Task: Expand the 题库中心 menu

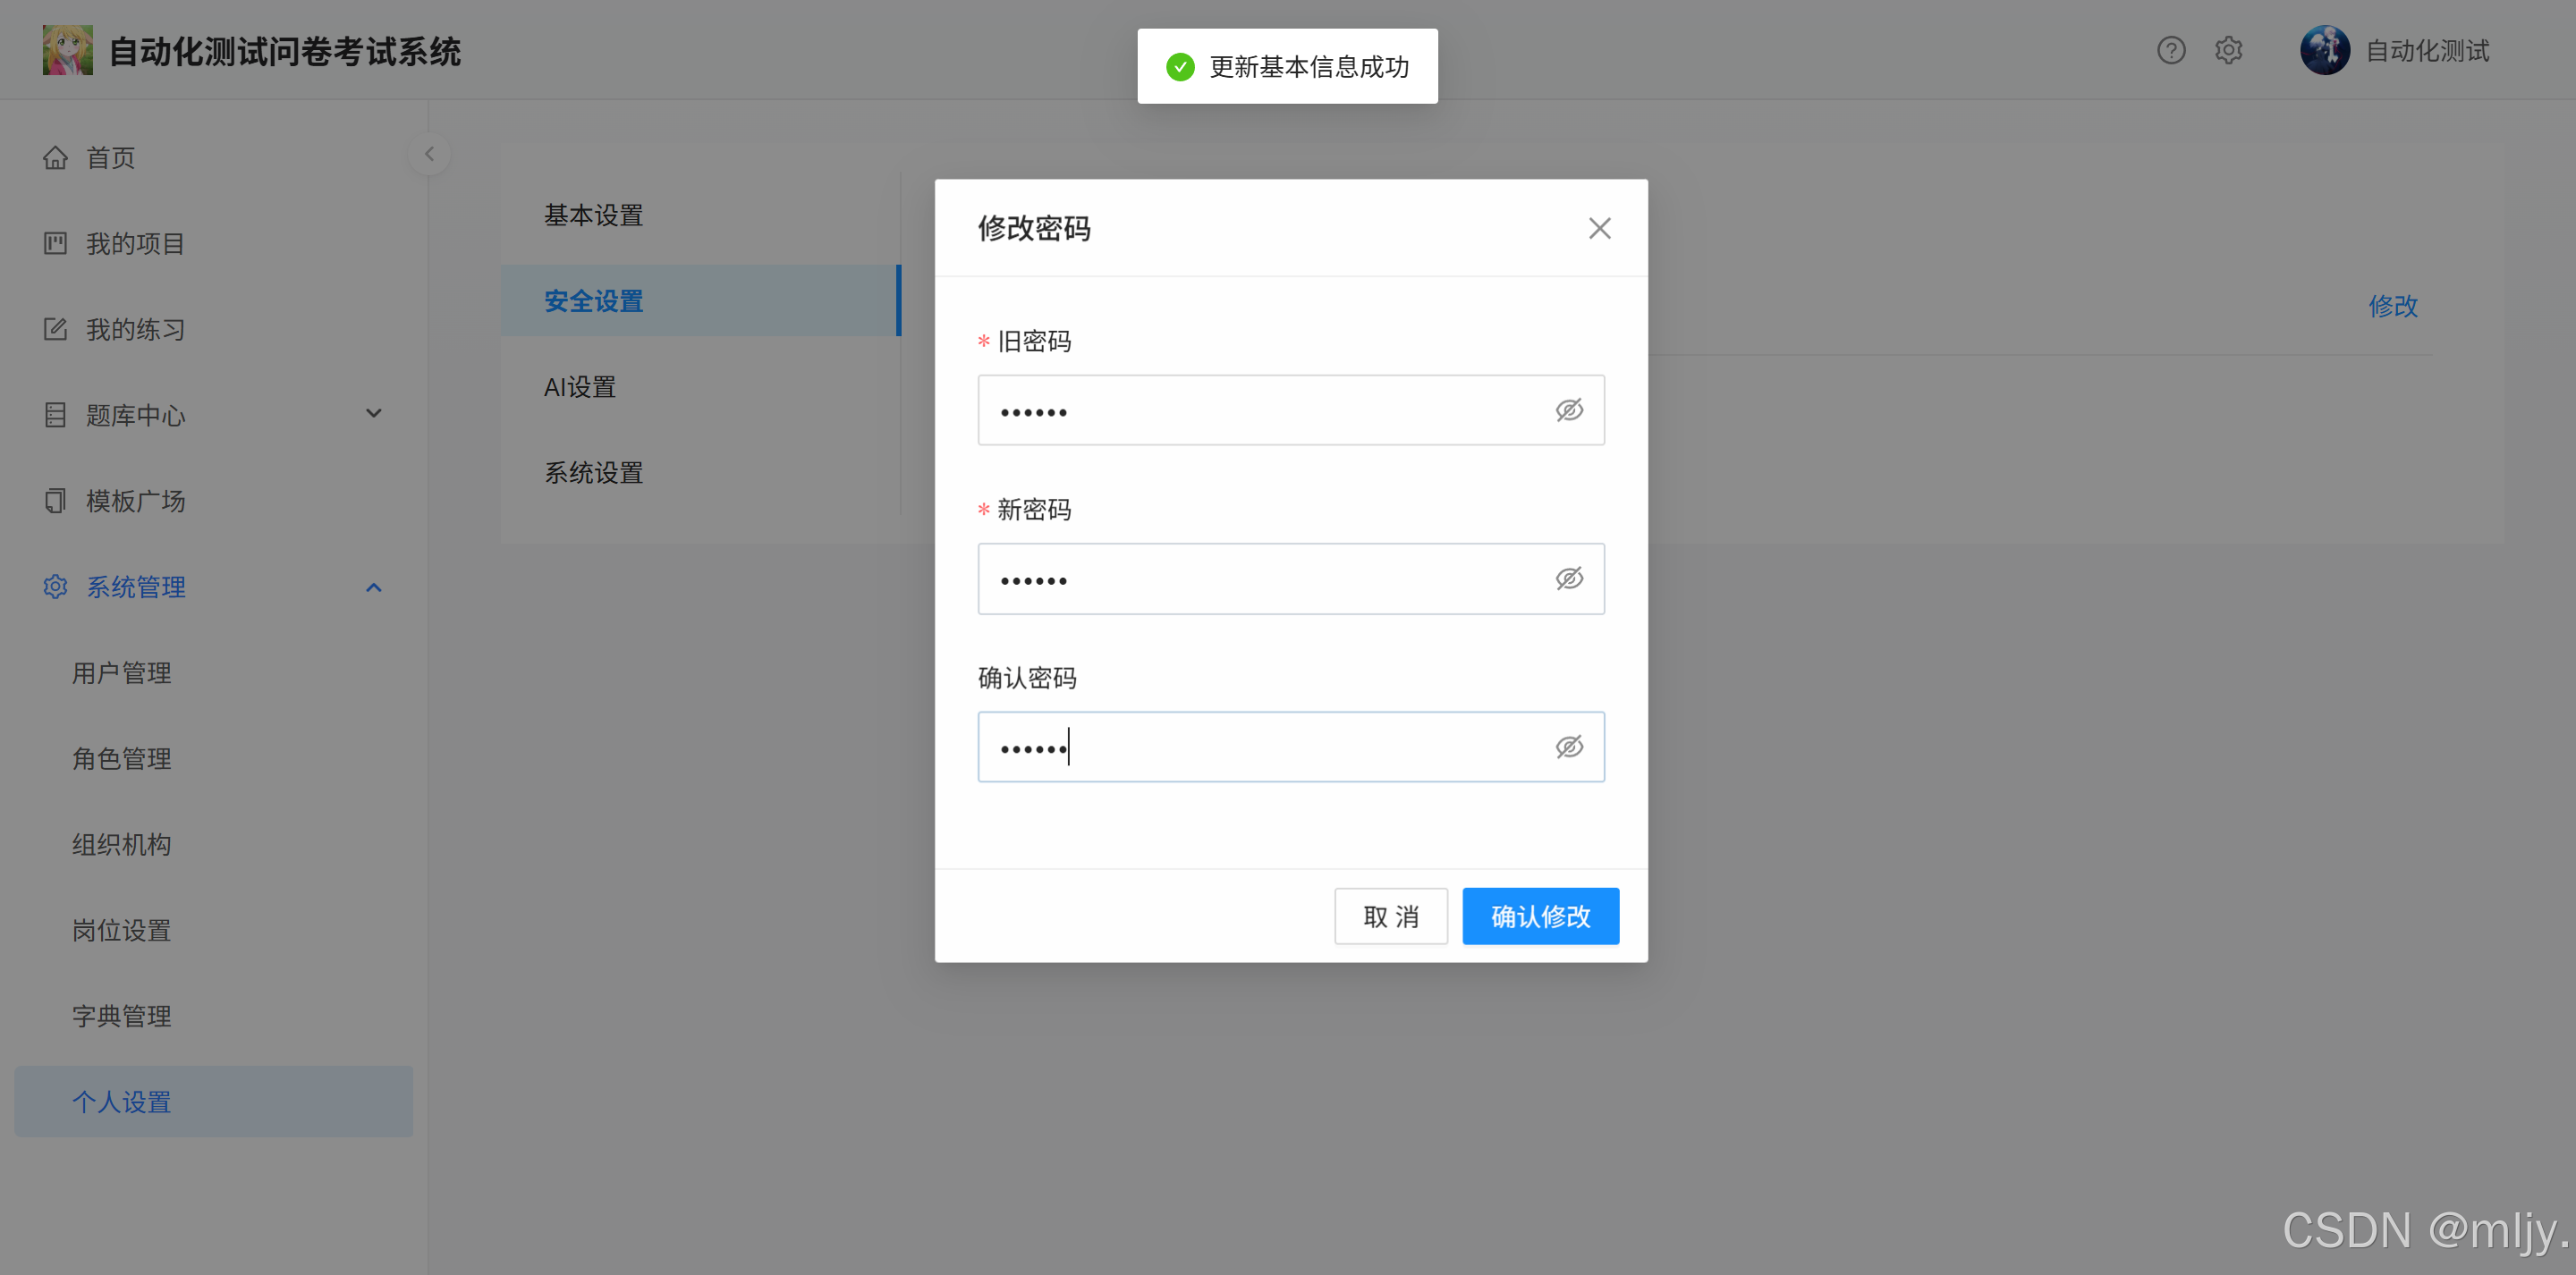Action: pyautogui.click(x=373, y=414)
